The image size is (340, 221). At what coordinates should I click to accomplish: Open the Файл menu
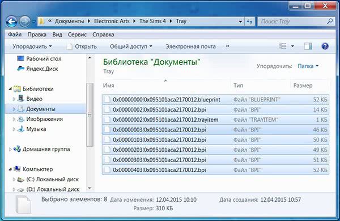[x=15, y=35]
